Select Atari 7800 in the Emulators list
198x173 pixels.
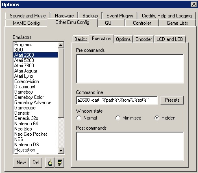pyautogui.click(x=36, y=66)
